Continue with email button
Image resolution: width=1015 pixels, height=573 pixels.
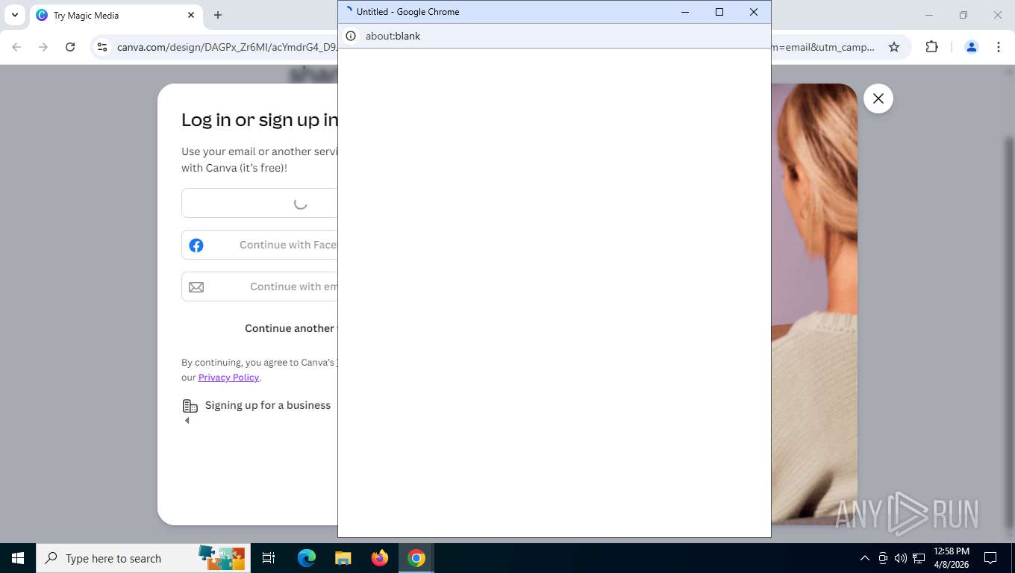point(260,286)
